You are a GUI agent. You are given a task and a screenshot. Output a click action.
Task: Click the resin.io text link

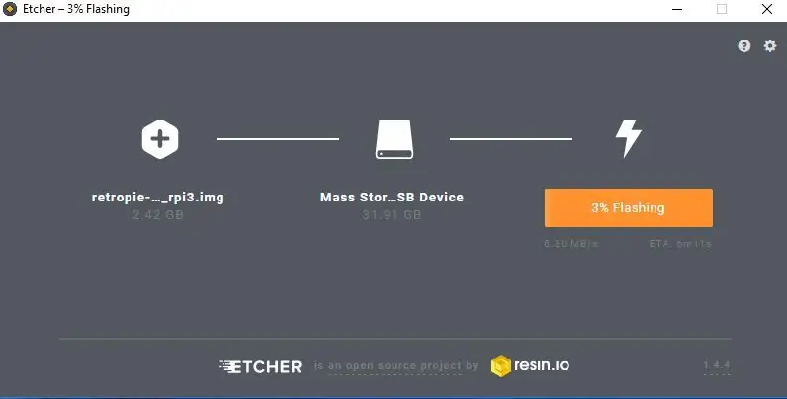(542, 366)
